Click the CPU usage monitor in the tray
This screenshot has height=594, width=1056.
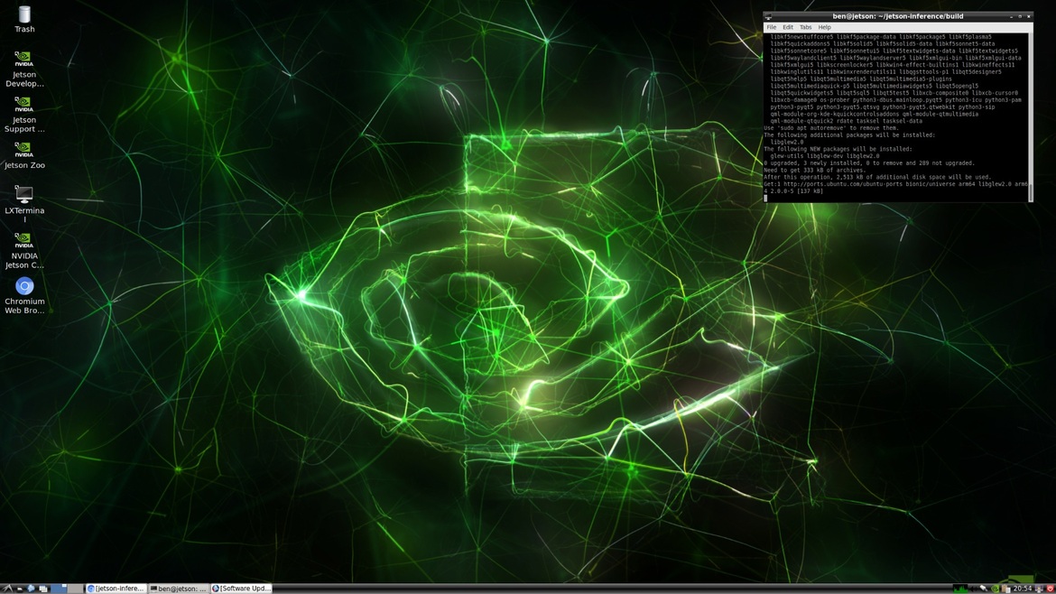(x=960, y=588)
